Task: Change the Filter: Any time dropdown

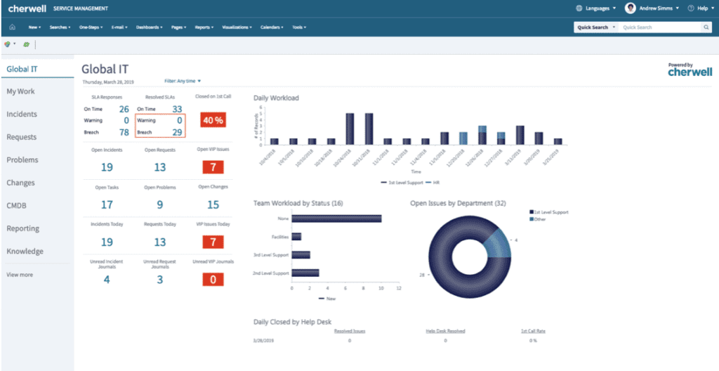Action: [183, 81]
